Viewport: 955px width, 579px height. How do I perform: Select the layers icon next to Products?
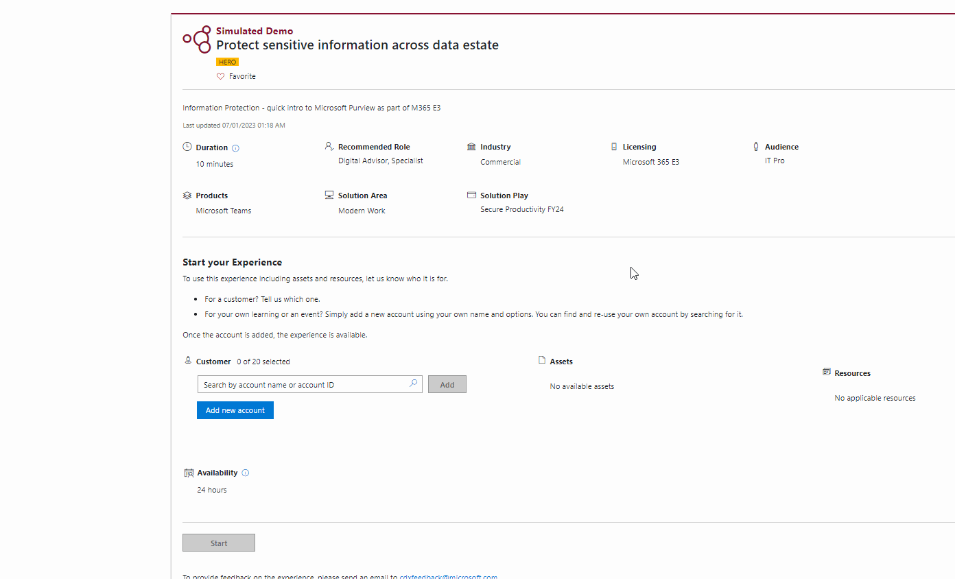pos(187,195)
